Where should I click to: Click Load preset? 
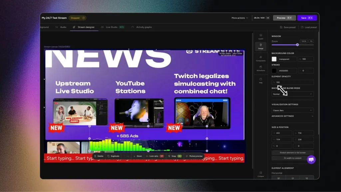tap(309, 27)
